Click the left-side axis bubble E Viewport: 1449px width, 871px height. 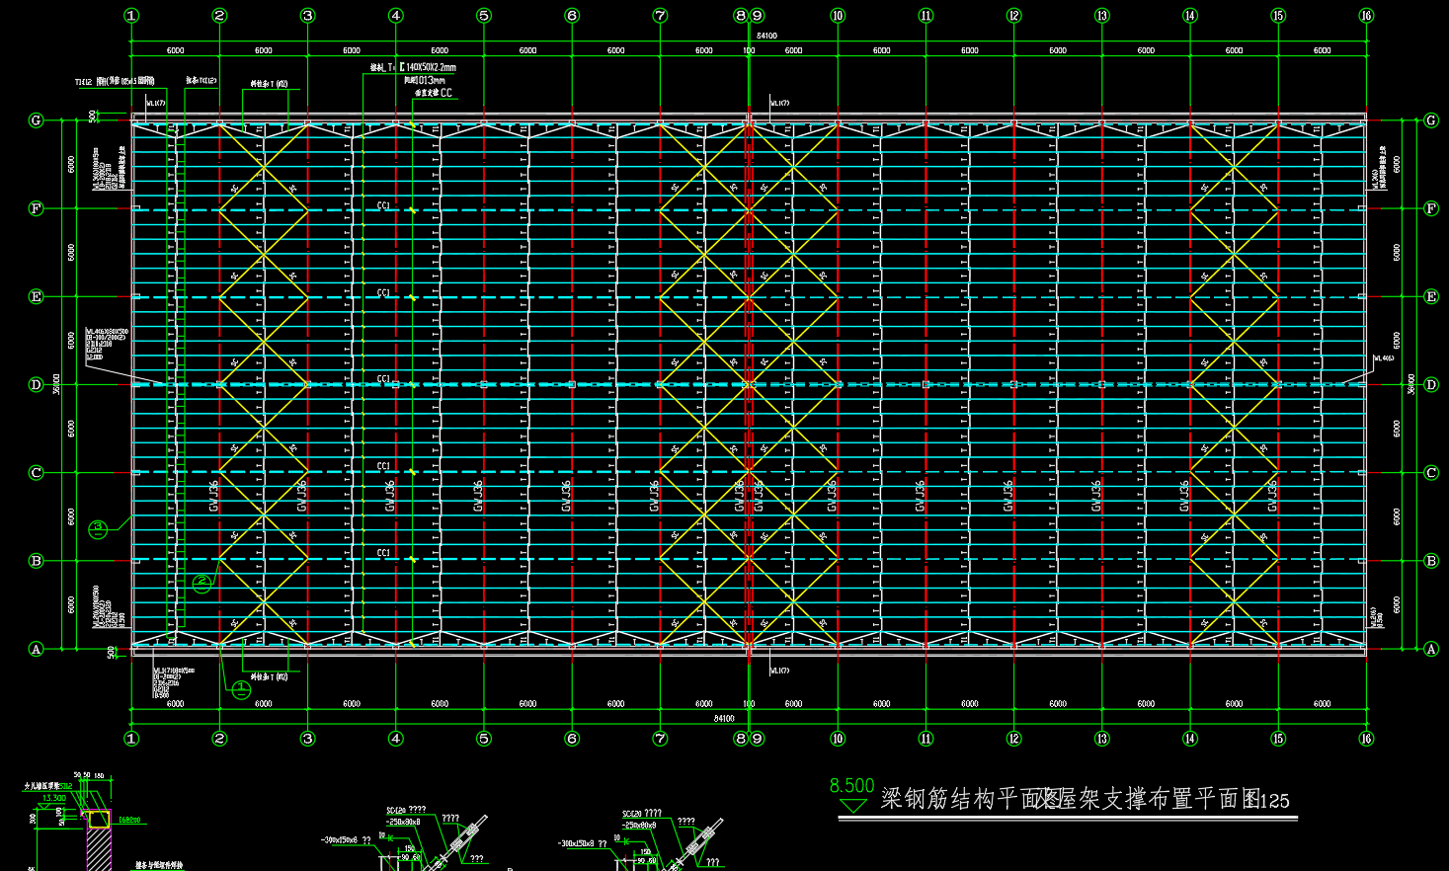coord(37,296)
